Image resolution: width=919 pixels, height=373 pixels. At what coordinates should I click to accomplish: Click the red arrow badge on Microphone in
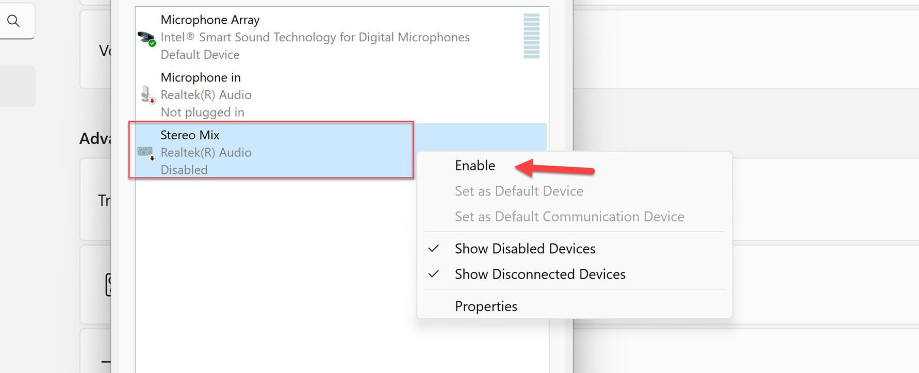click(x=151, y=100)
